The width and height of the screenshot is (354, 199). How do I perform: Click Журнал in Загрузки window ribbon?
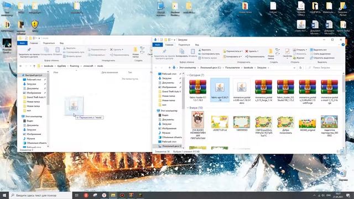[x=299, y=58]
